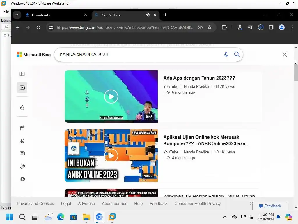Screen dimensions: 298x224
Task: Open the File menu in VMware Workstation
Action: tap(6, 12)
